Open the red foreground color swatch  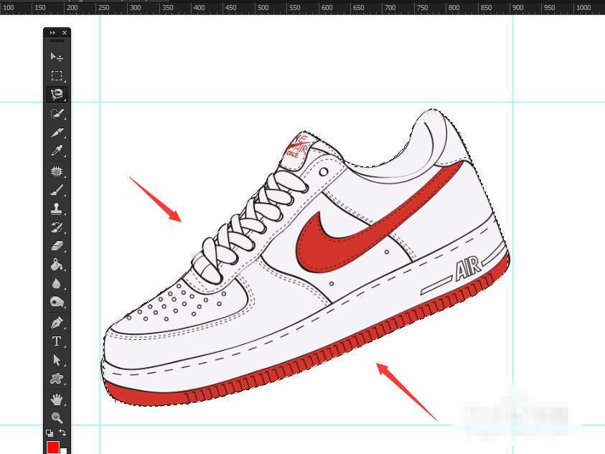52,448
